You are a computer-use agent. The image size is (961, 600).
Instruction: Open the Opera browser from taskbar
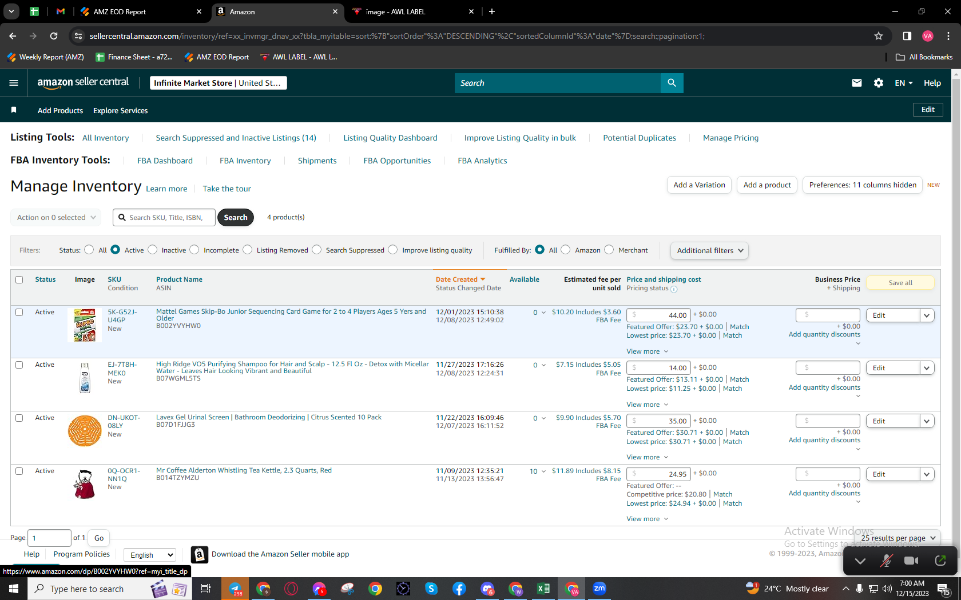pyautogui.click(x=291, y=589)
